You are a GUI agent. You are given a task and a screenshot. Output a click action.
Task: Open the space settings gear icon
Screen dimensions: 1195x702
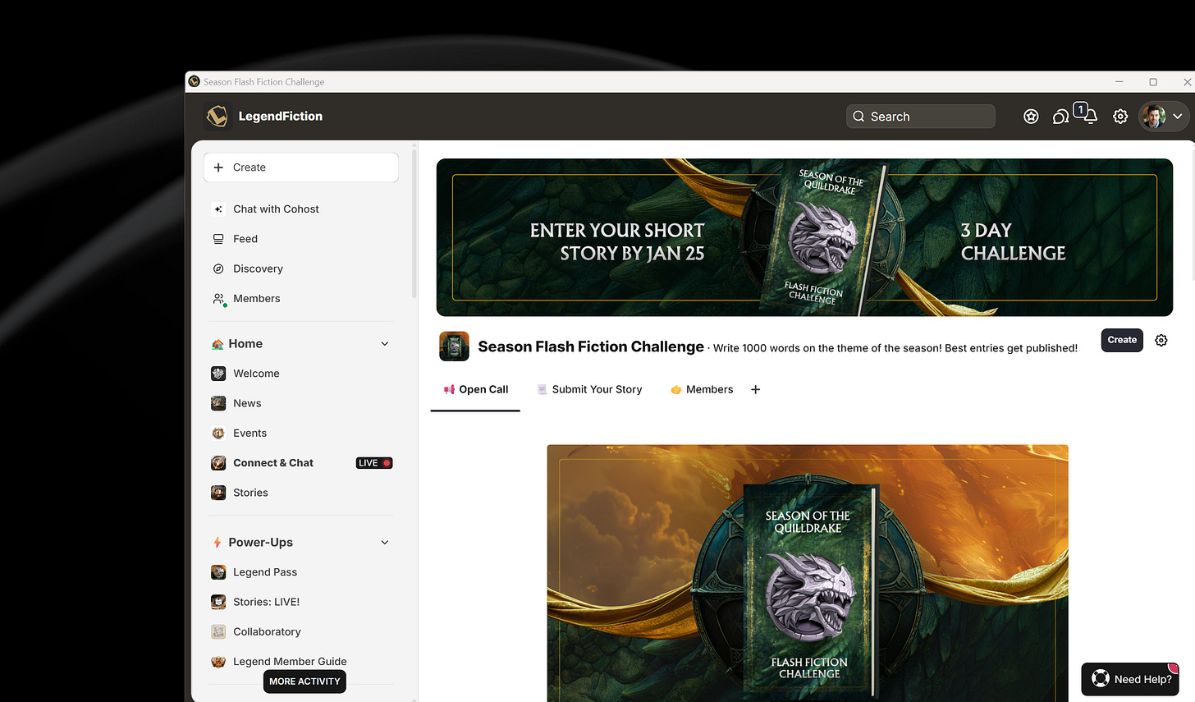point(1161,340)
